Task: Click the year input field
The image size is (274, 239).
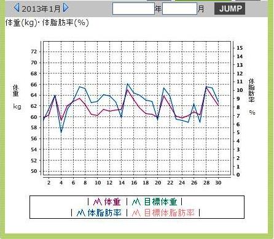Action: click(133, 9)
